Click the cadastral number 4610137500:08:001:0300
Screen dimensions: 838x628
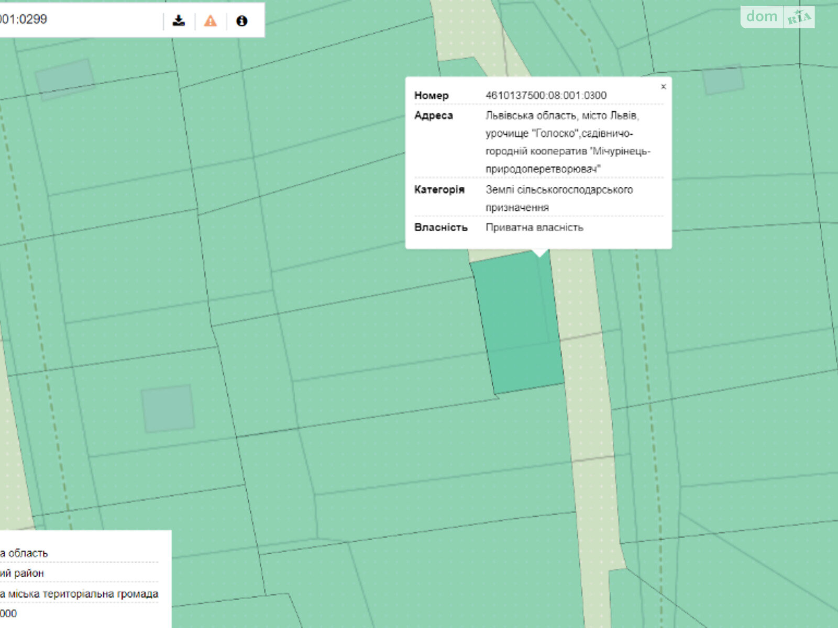(x=546, y=95)
